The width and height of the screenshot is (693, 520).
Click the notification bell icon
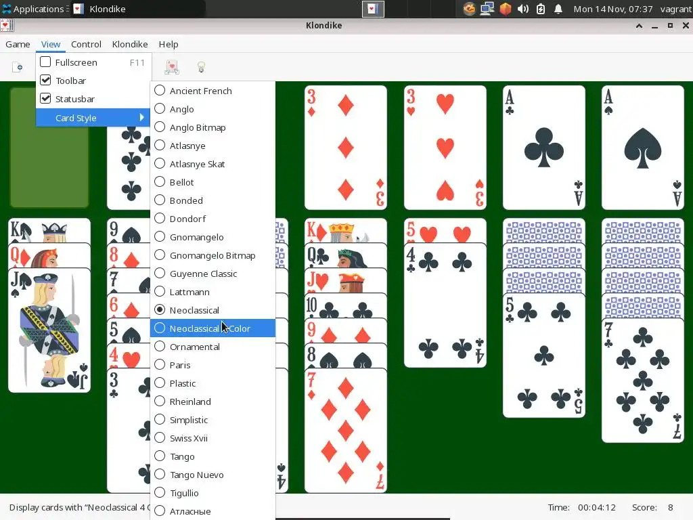(558, 9)
